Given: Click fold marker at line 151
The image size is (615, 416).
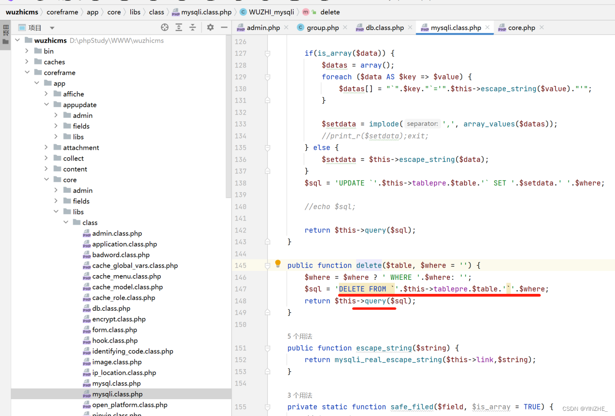Looking at the screenshot, I should (267, 348).
